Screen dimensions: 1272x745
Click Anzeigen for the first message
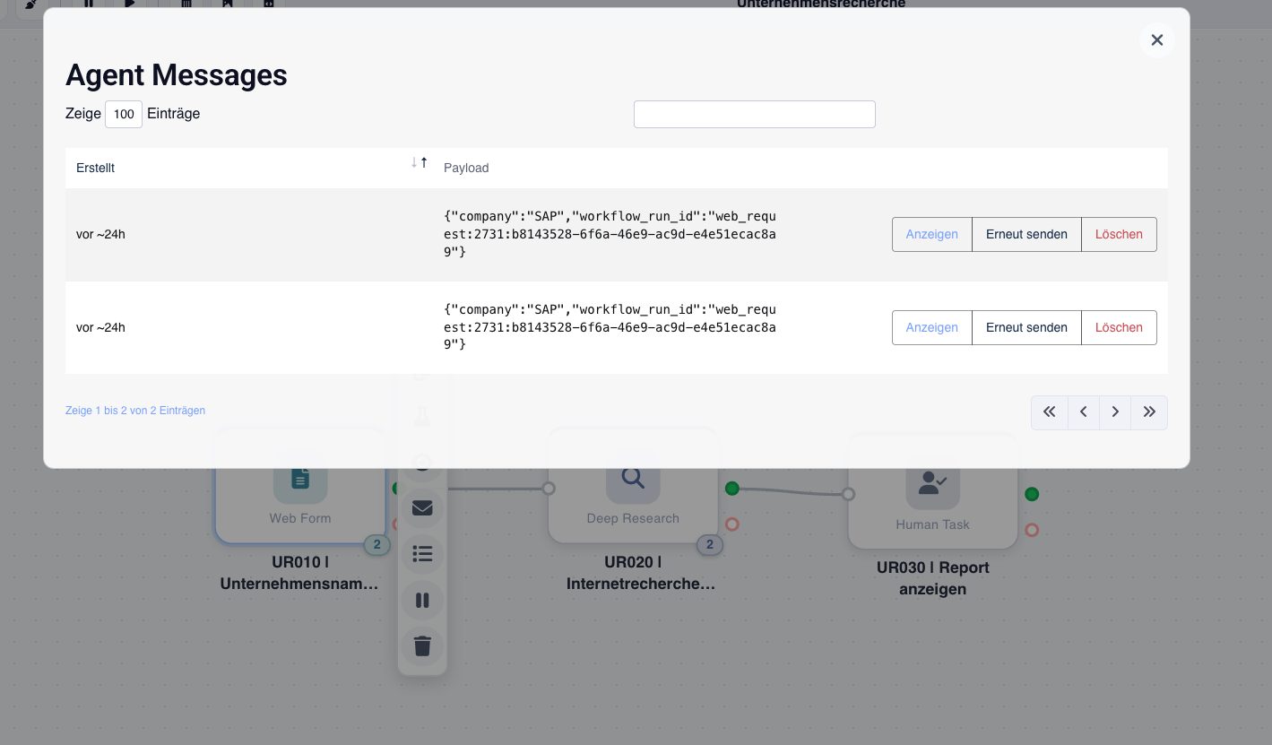931,235
